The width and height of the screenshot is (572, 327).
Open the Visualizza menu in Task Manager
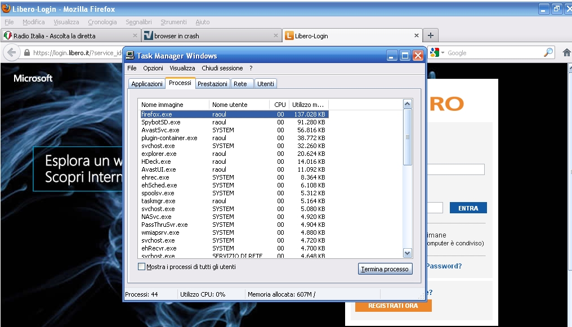point(182,68)
